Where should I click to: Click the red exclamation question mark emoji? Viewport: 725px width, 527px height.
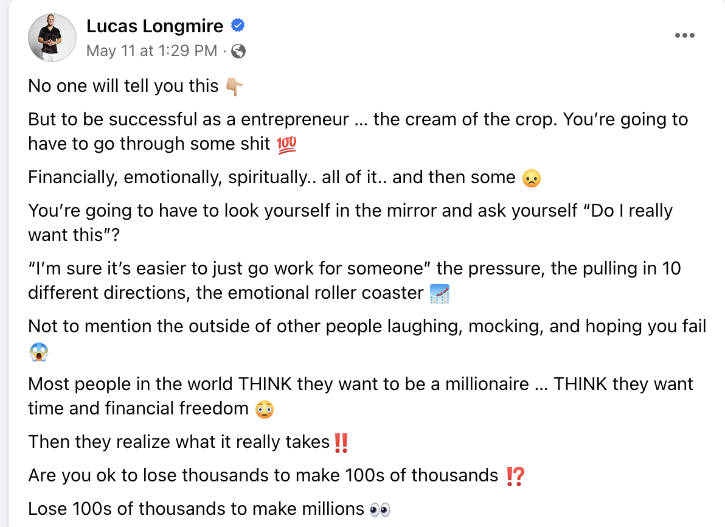(515, 476)
